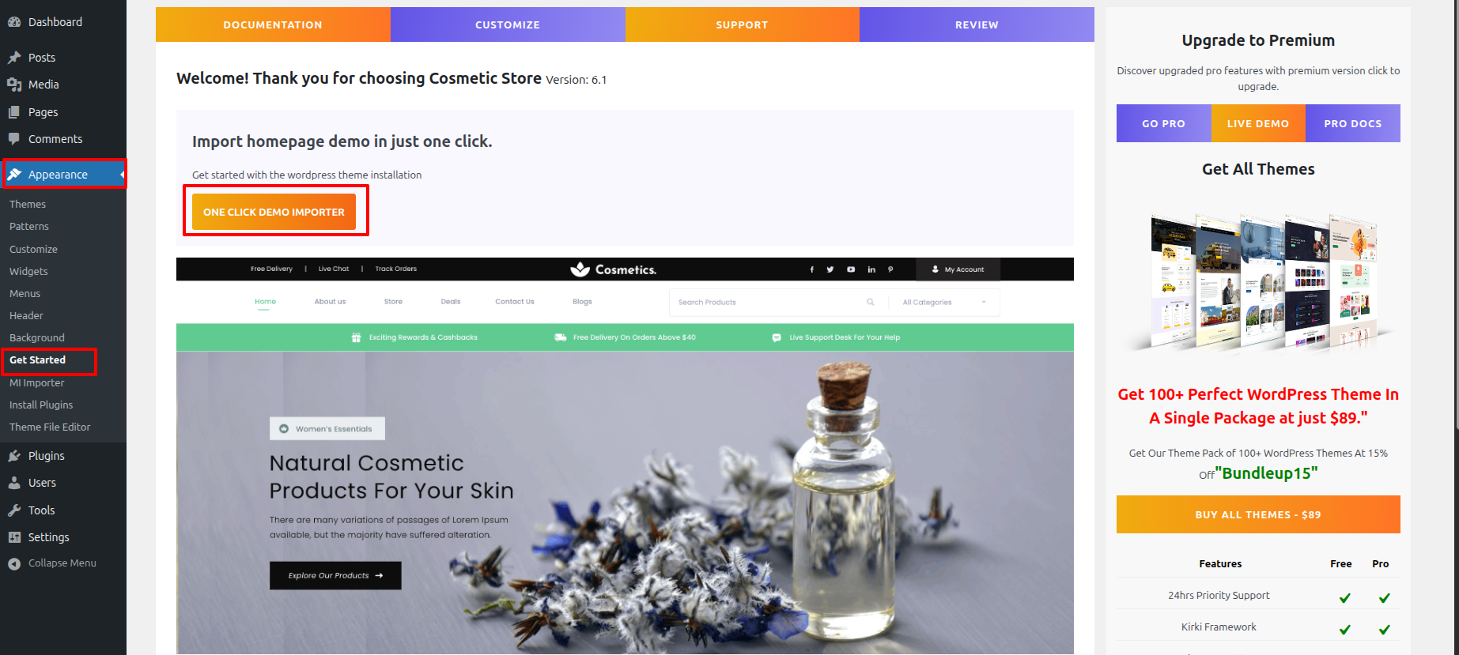Click the Settings sliders icon
Image resolution: width=1459 pixels, height=655 pixels.
tap(14, 537)
